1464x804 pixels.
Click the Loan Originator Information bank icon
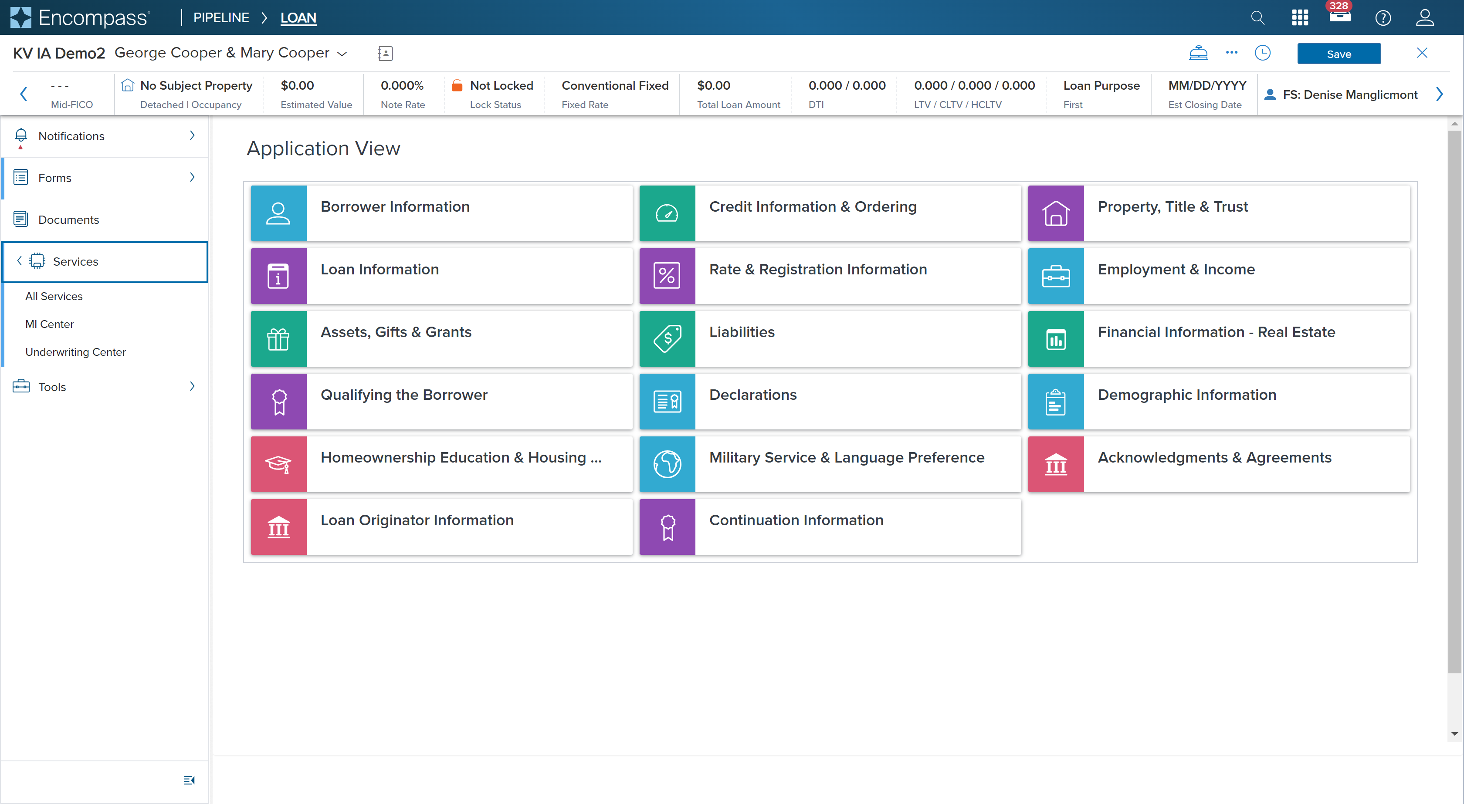point(278,527)
